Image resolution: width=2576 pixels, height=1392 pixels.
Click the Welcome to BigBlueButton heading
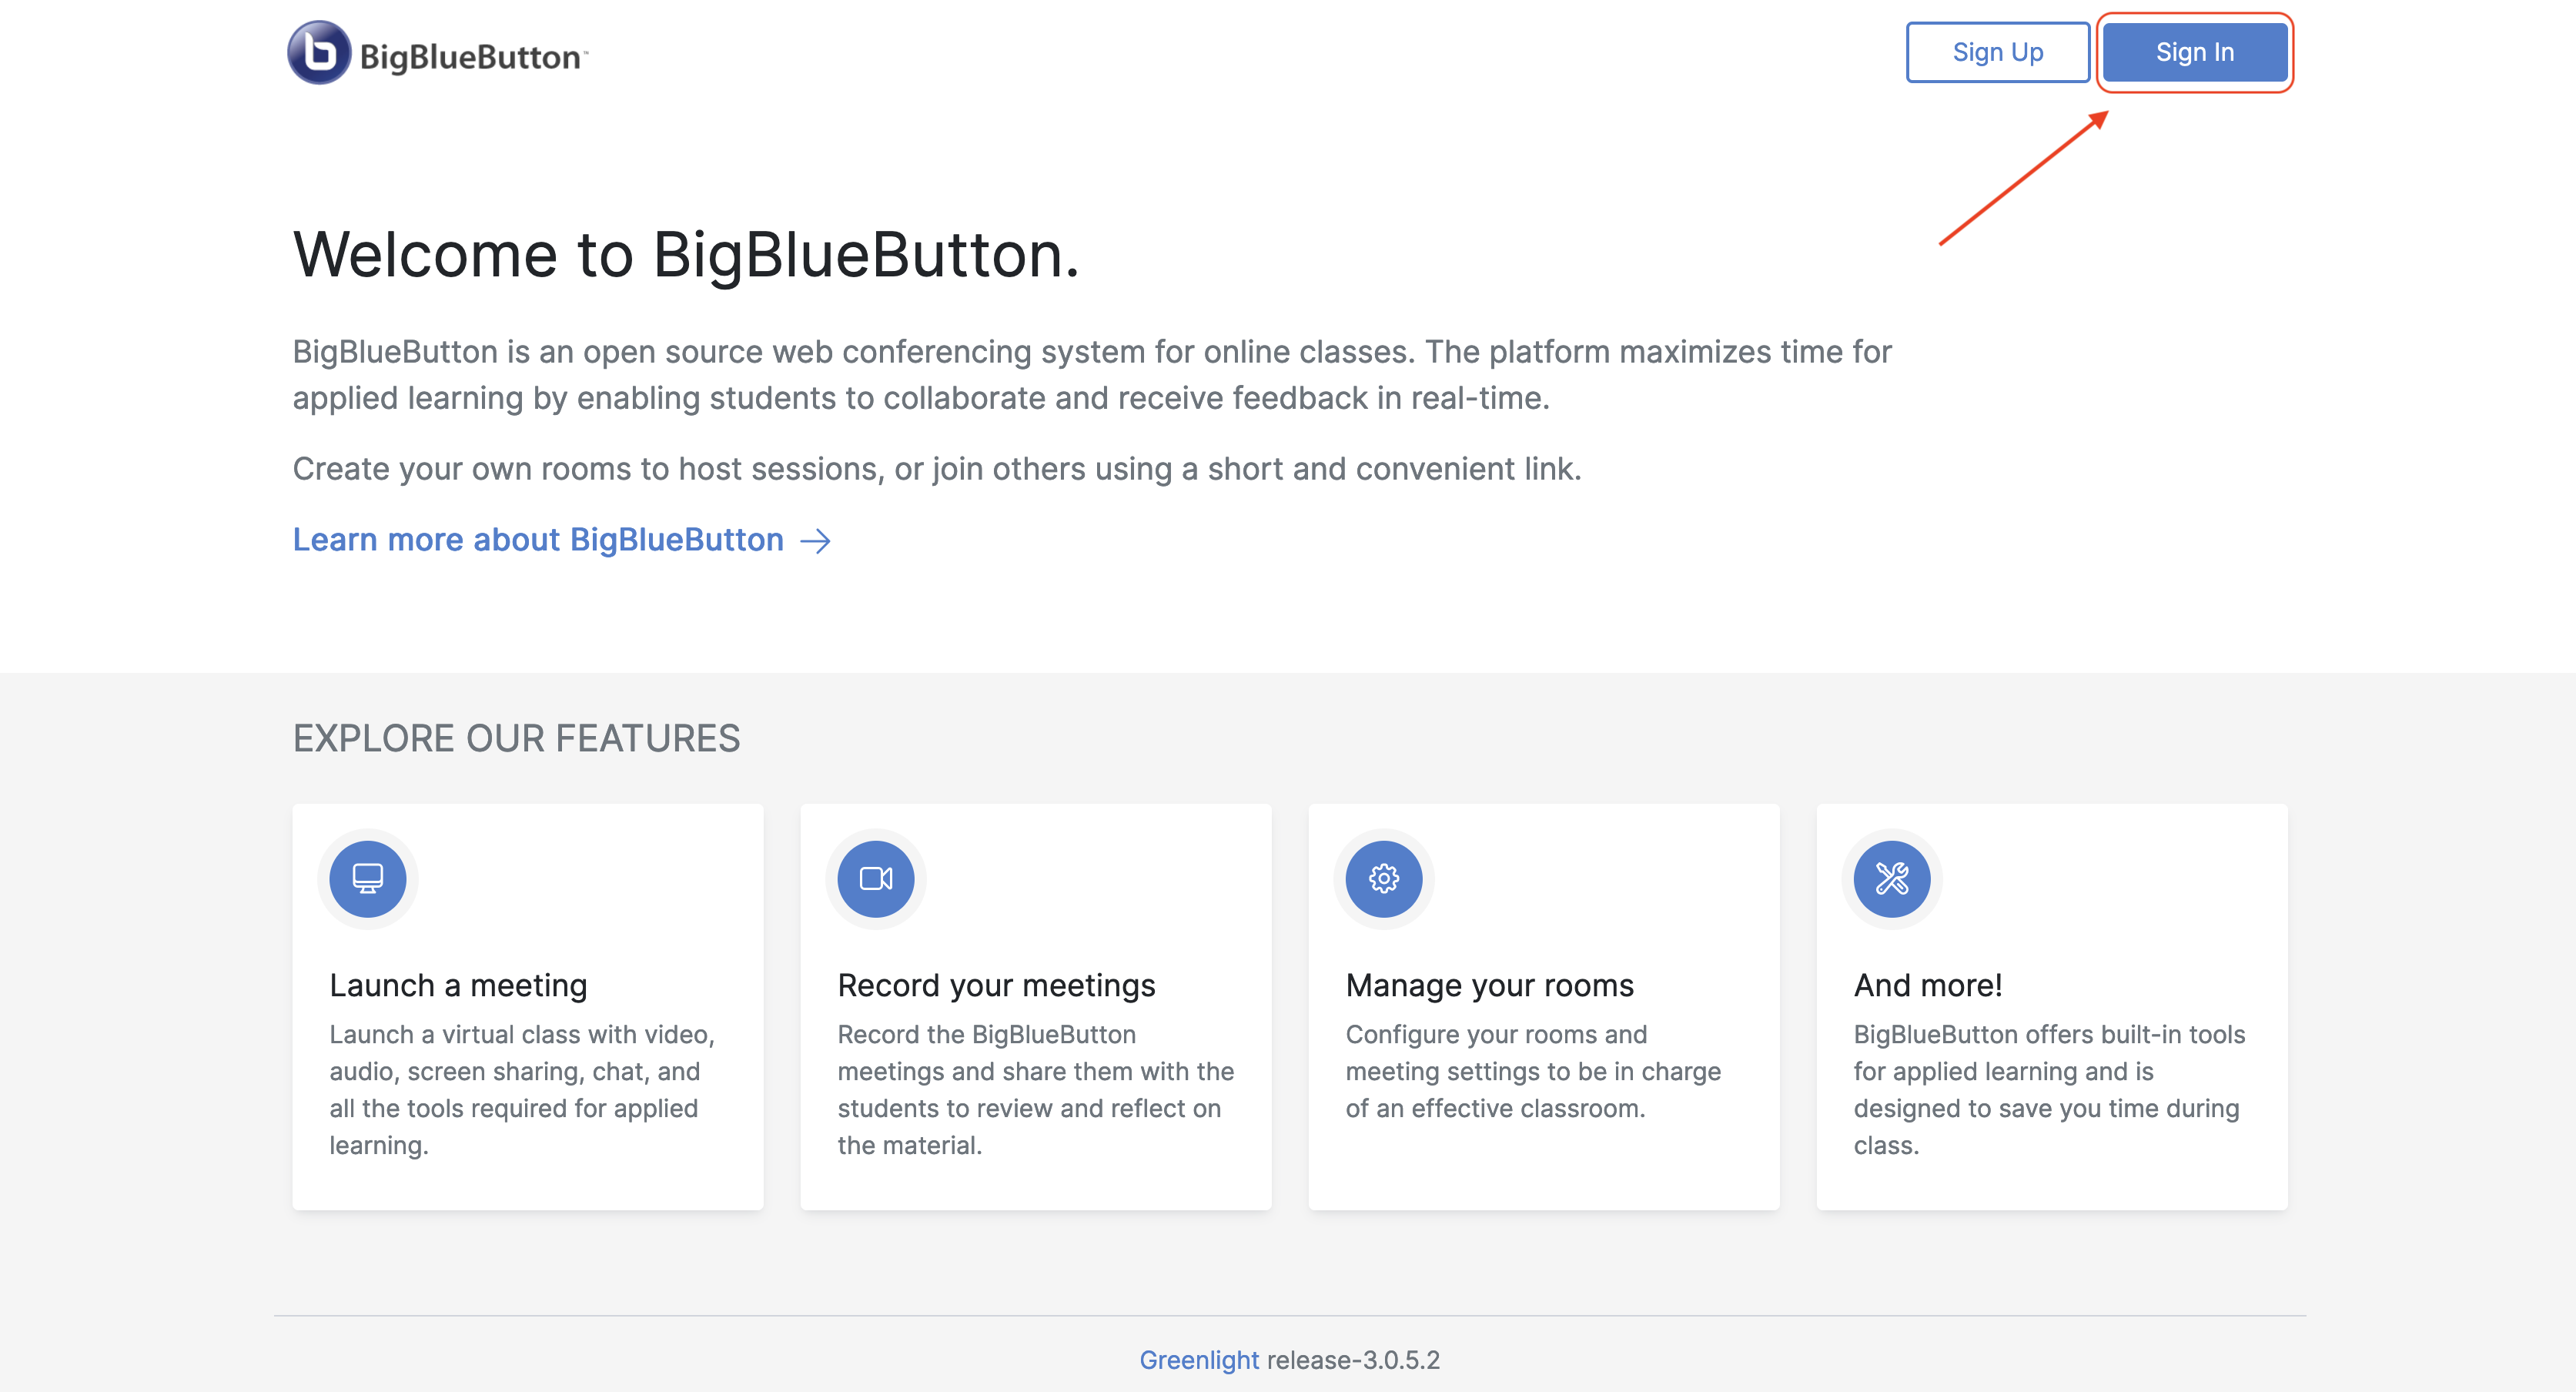tap(686, 253)
